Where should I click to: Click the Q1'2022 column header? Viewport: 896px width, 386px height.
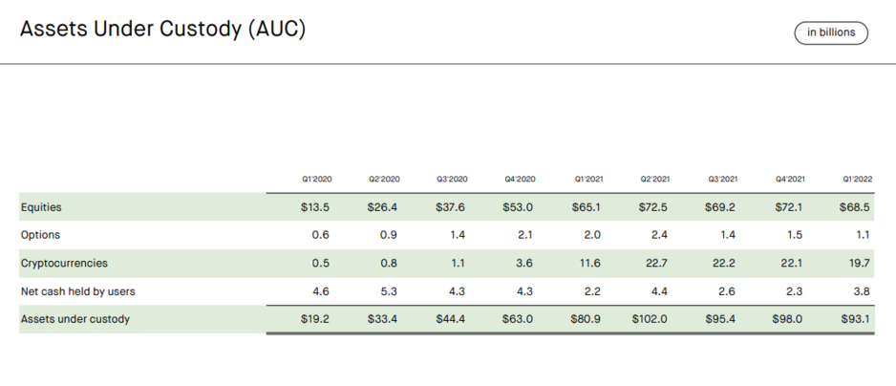click(x=856, y=179)
